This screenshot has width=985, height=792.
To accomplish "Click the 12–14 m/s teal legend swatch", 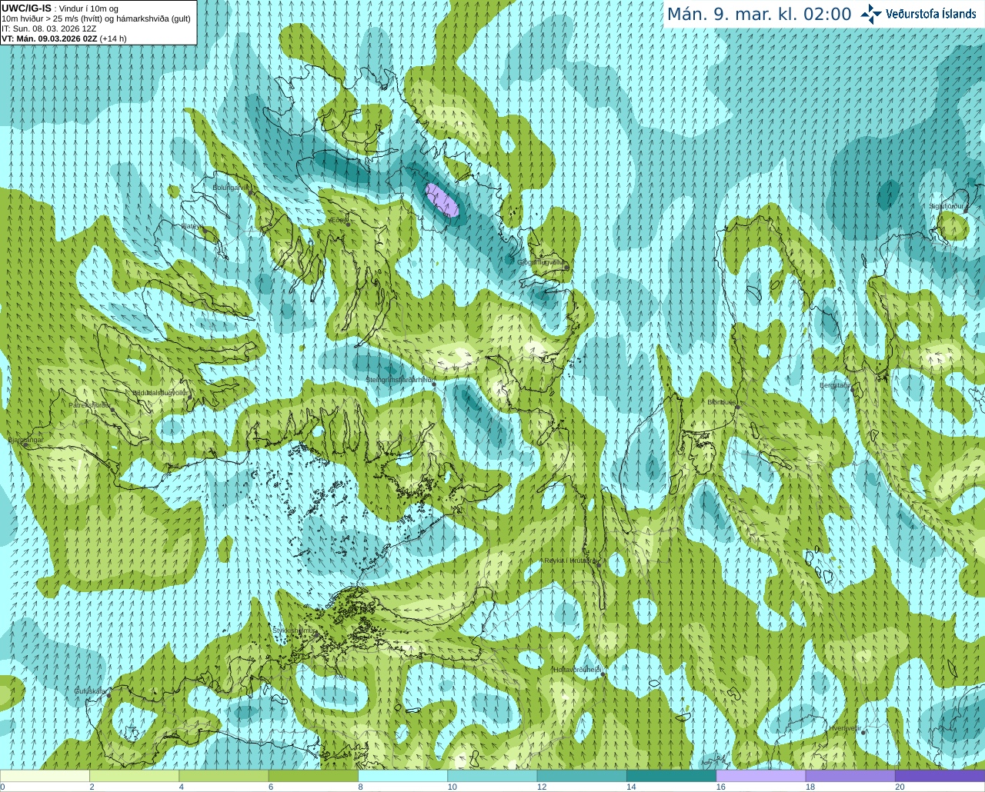I will (582, 775).
